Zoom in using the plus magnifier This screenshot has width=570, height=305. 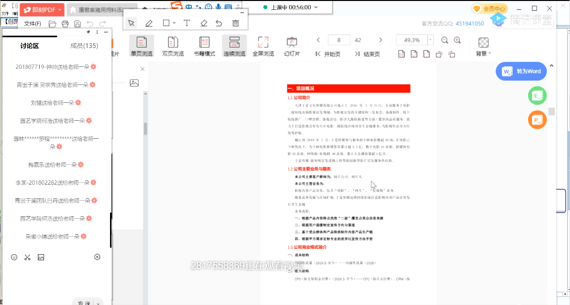pyautogui.click(x=457, y=40)
